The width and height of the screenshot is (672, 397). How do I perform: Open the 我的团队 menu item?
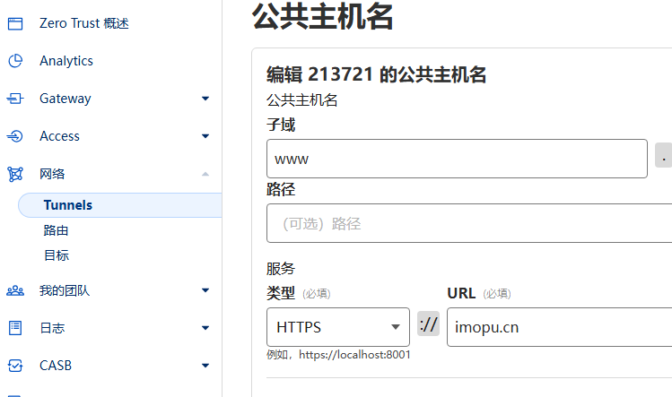pyautogui.click(x=65, y=290)
